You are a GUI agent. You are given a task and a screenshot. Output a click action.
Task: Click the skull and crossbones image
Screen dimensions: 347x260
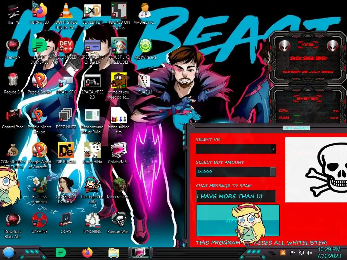tap(316, 170)
